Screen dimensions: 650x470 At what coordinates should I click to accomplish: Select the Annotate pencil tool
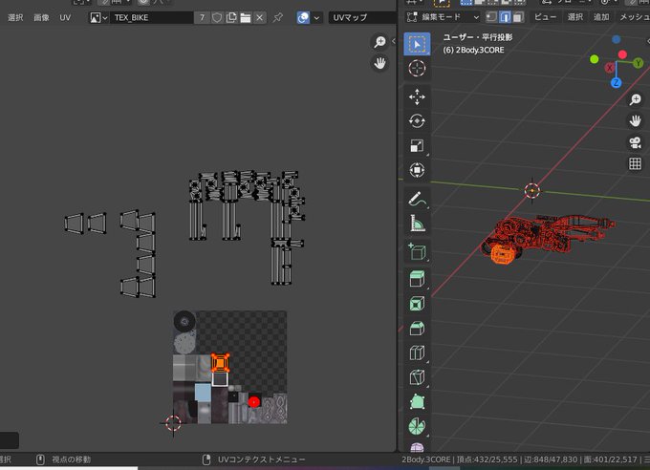(x=417, y=199)
